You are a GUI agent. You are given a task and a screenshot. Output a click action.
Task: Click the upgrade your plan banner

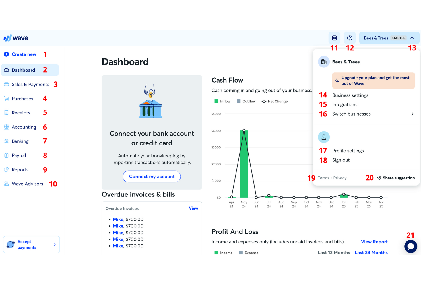pyautogui.click(x=373, y=81)
